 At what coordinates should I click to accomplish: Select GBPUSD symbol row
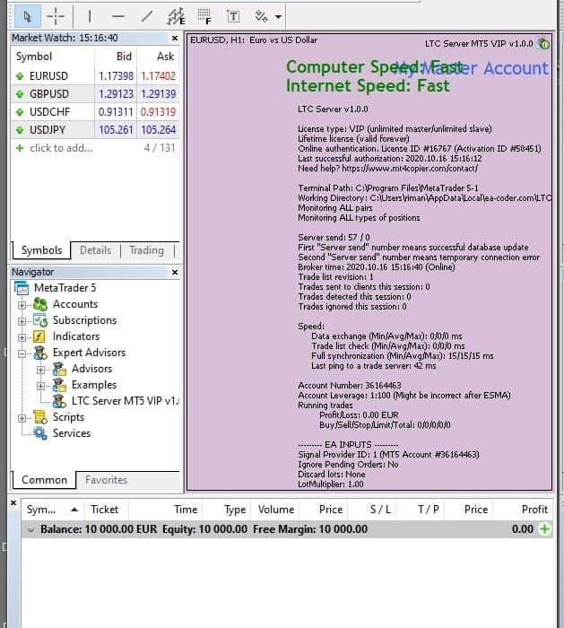coord(95,93)
